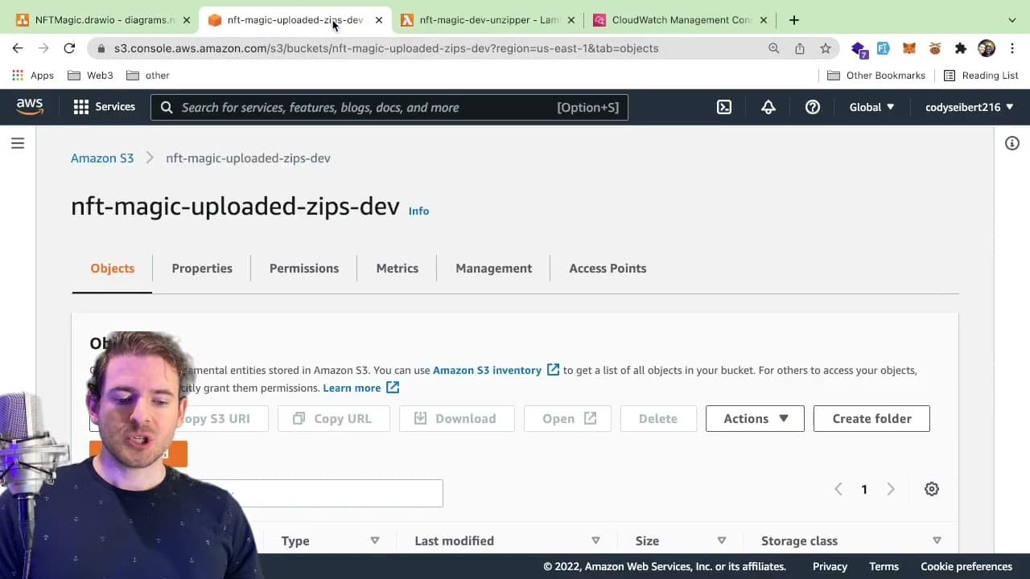Open the Global region dropdown
The width and height of the screenshot is (1030, 579).
point(872,107)
